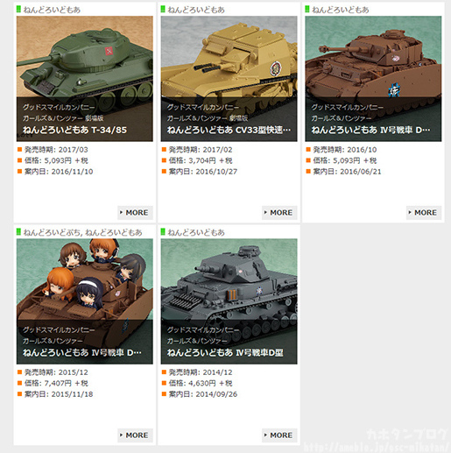Click green category icon above gray Panzer card
This screenshot has height=453, width=451.
click(163, 232)
